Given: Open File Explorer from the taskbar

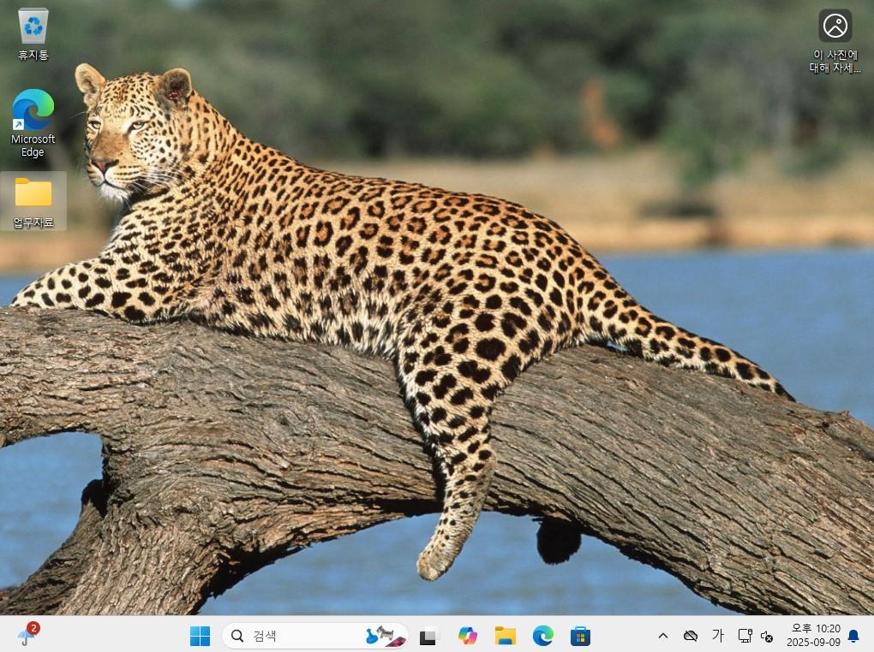Looking at the screenshot, I should tap(505, 636).
